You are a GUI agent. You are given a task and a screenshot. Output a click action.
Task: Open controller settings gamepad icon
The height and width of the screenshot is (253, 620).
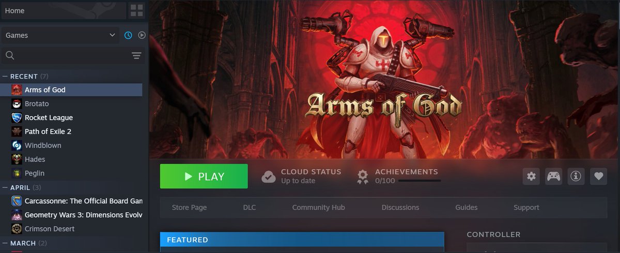pyautogui.click(x=554, y=177)
